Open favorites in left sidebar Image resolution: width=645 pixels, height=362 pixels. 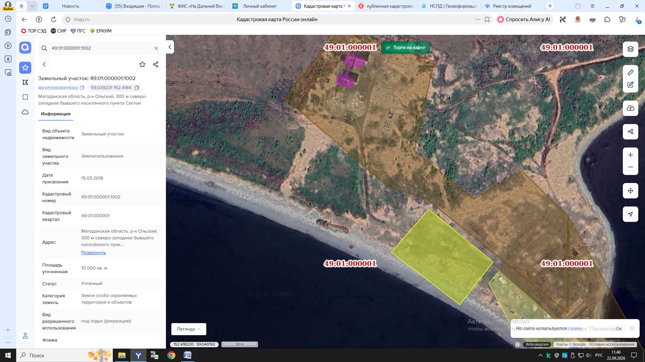25,68
